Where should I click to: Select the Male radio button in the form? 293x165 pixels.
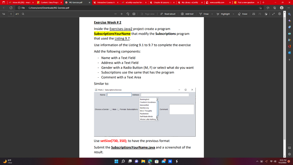[111, 109]
